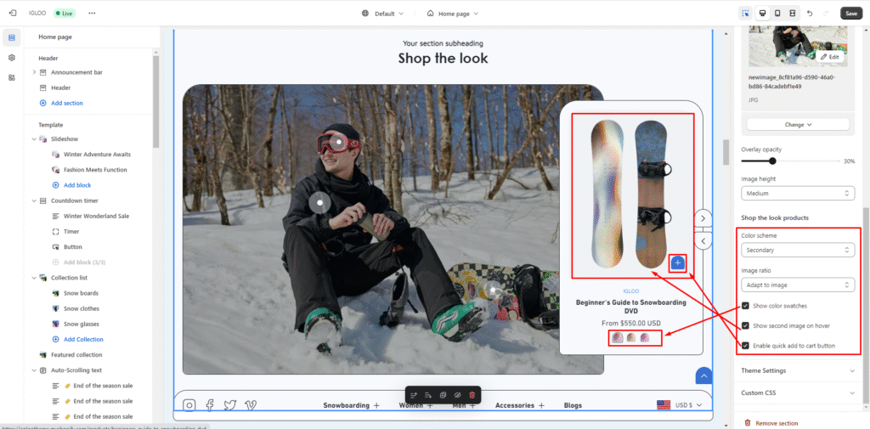This screenshot has width=870, height=429.
Task: Open the Color scheme Secondary dropdown
Action: (797, 250)
